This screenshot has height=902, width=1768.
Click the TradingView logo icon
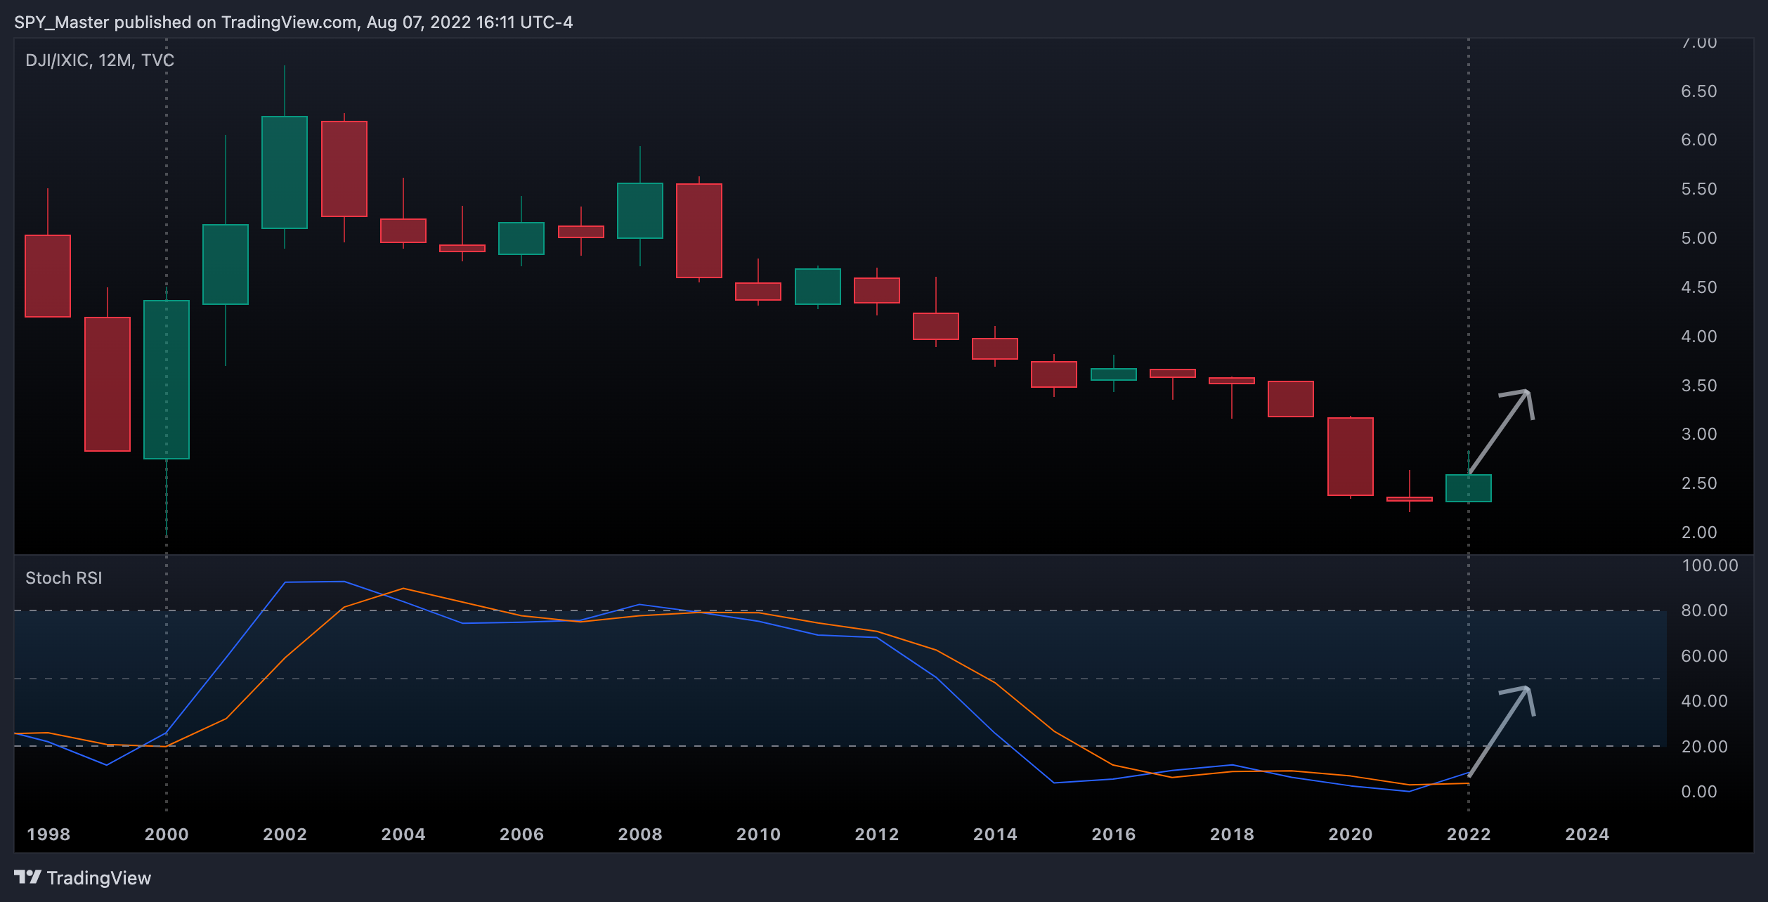(27, 877)
